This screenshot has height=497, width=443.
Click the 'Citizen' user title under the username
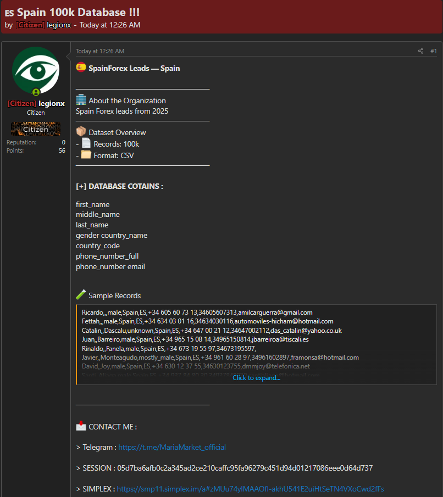pos(36,113)
